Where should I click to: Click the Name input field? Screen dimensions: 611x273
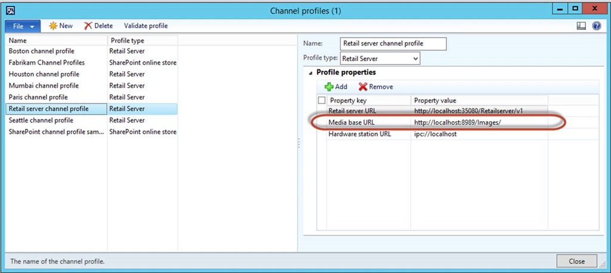pyautogui.click(x=393, y=44)
